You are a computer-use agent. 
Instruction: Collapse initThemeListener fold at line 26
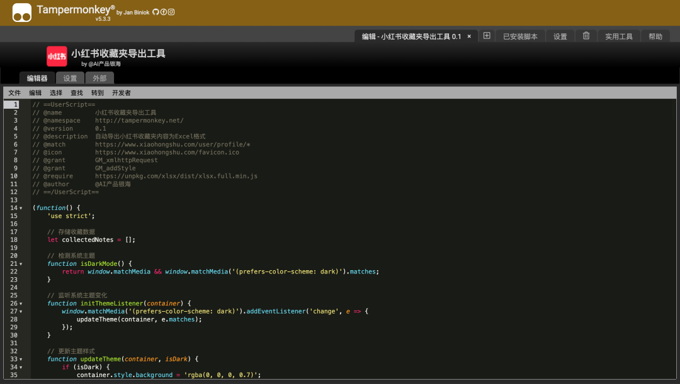[21, 304]
